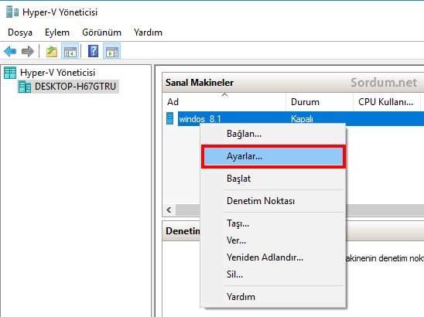424x317 pixels.
Task: Sort by the Durum column header
Action: [320, 102]
